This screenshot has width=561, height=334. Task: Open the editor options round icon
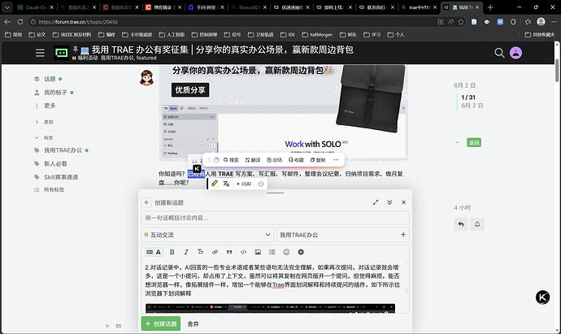tap(301, 252)
